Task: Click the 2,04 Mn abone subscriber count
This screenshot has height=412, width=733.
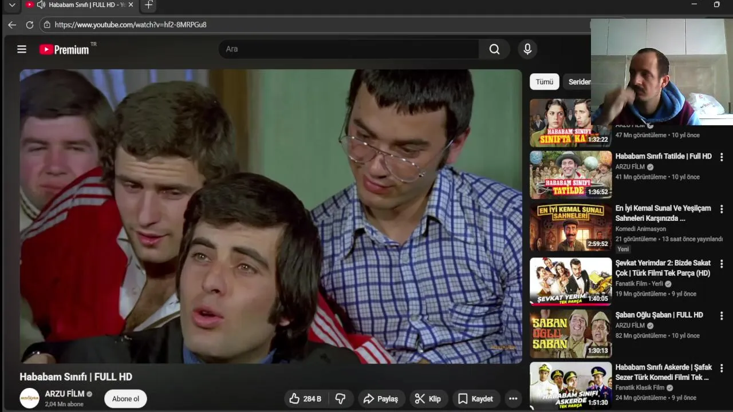Action: [64, 404]
